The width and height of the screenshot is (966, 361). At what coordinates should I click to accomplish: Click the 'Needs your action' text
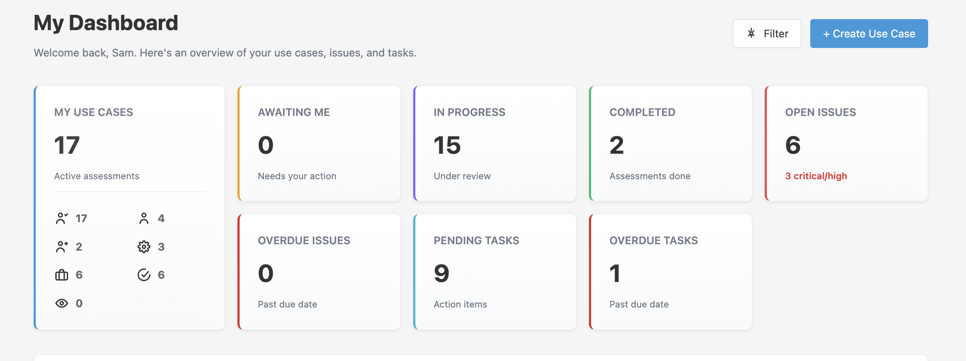pyautogui.click(x=297, y=176)
